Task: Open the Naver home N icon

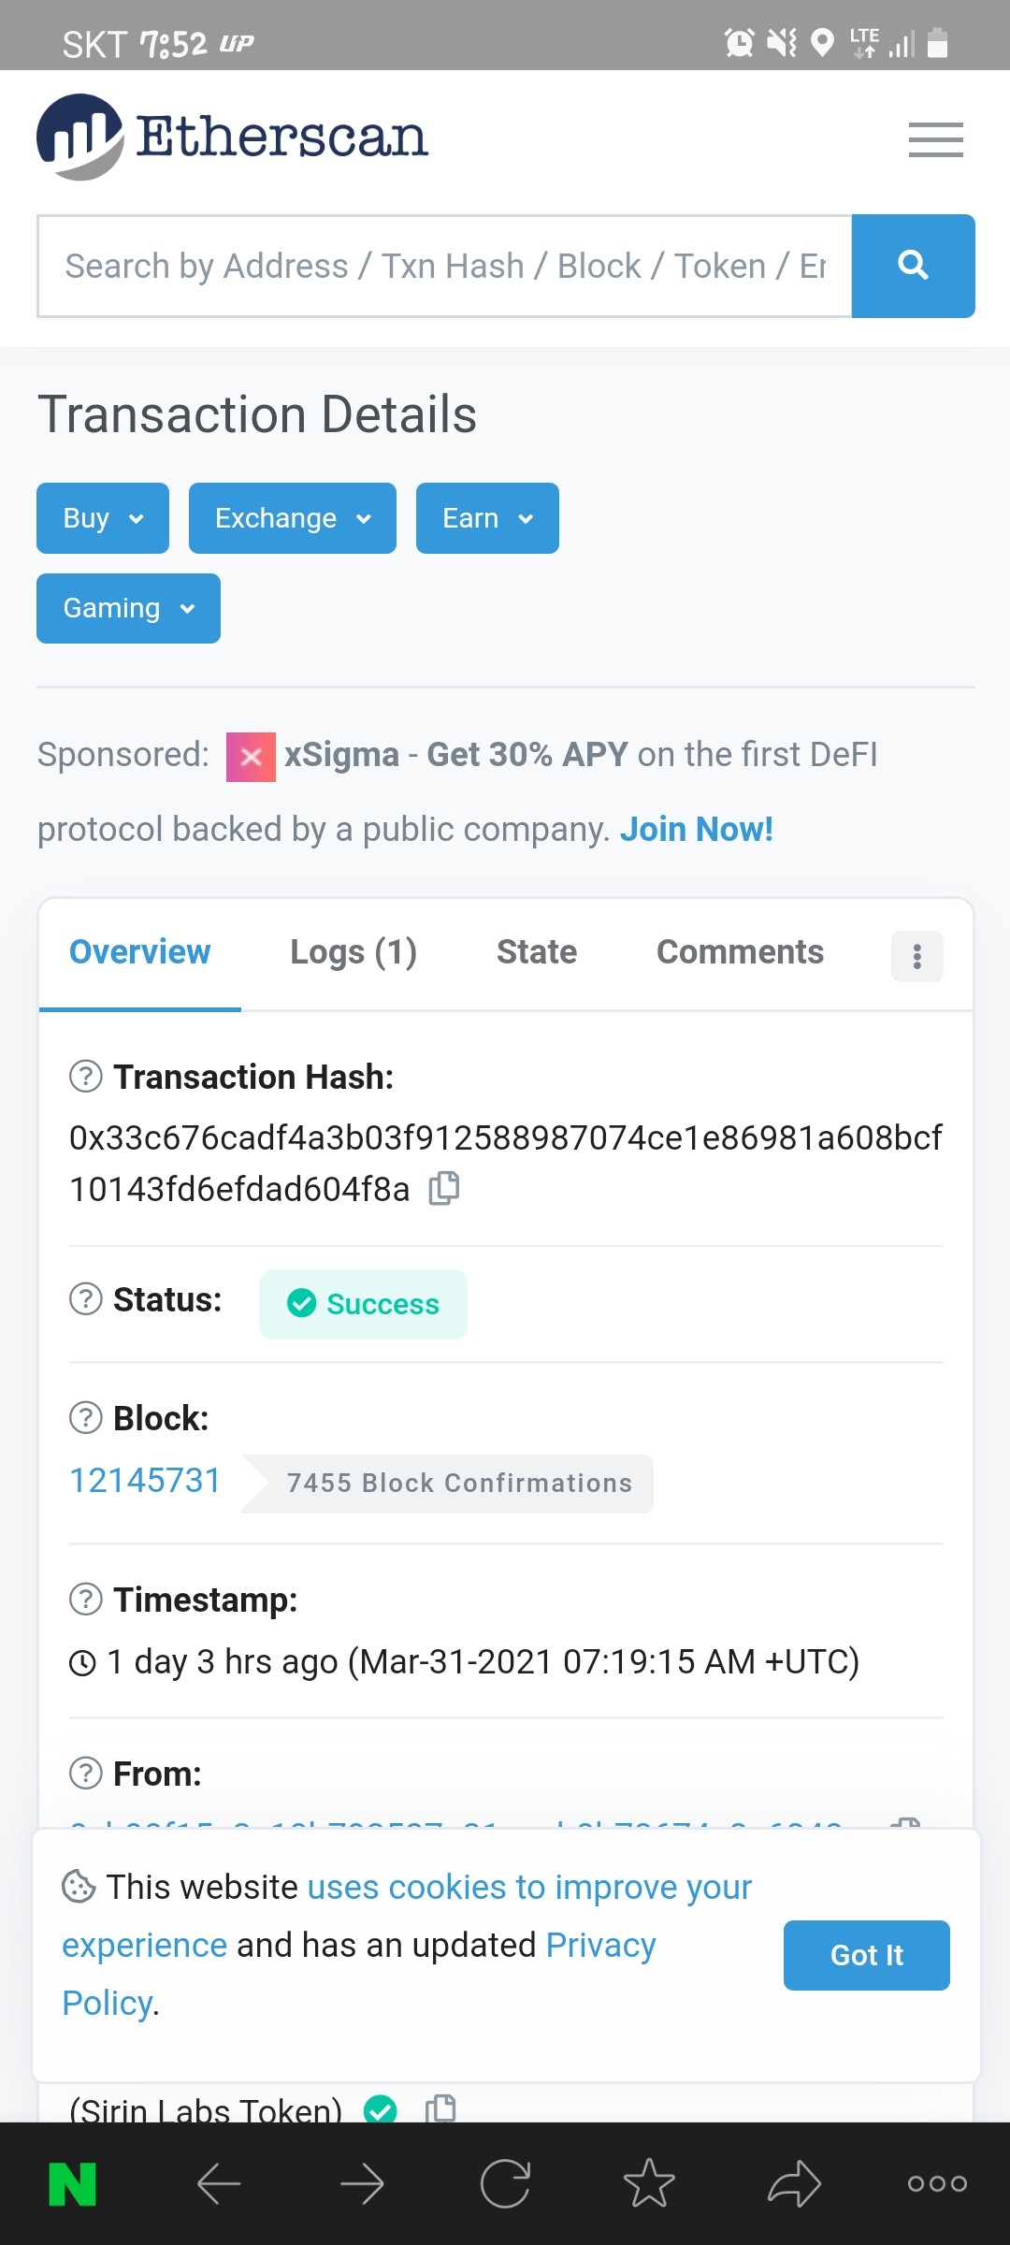Action: click(72, 2183)
